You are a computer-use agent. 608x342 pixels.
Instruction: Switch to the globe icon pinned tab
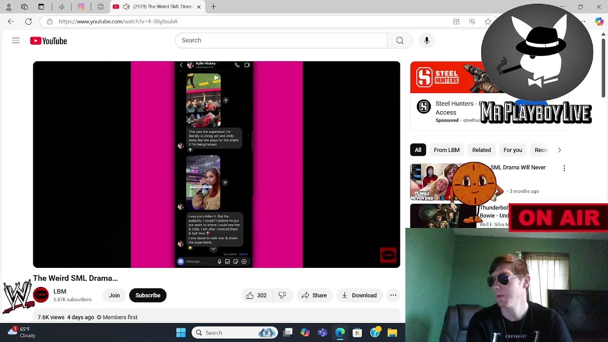coord(101,7)
